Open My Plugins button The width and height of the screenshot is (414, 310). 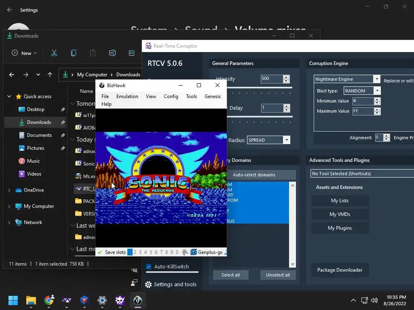[x=340, y=228]
